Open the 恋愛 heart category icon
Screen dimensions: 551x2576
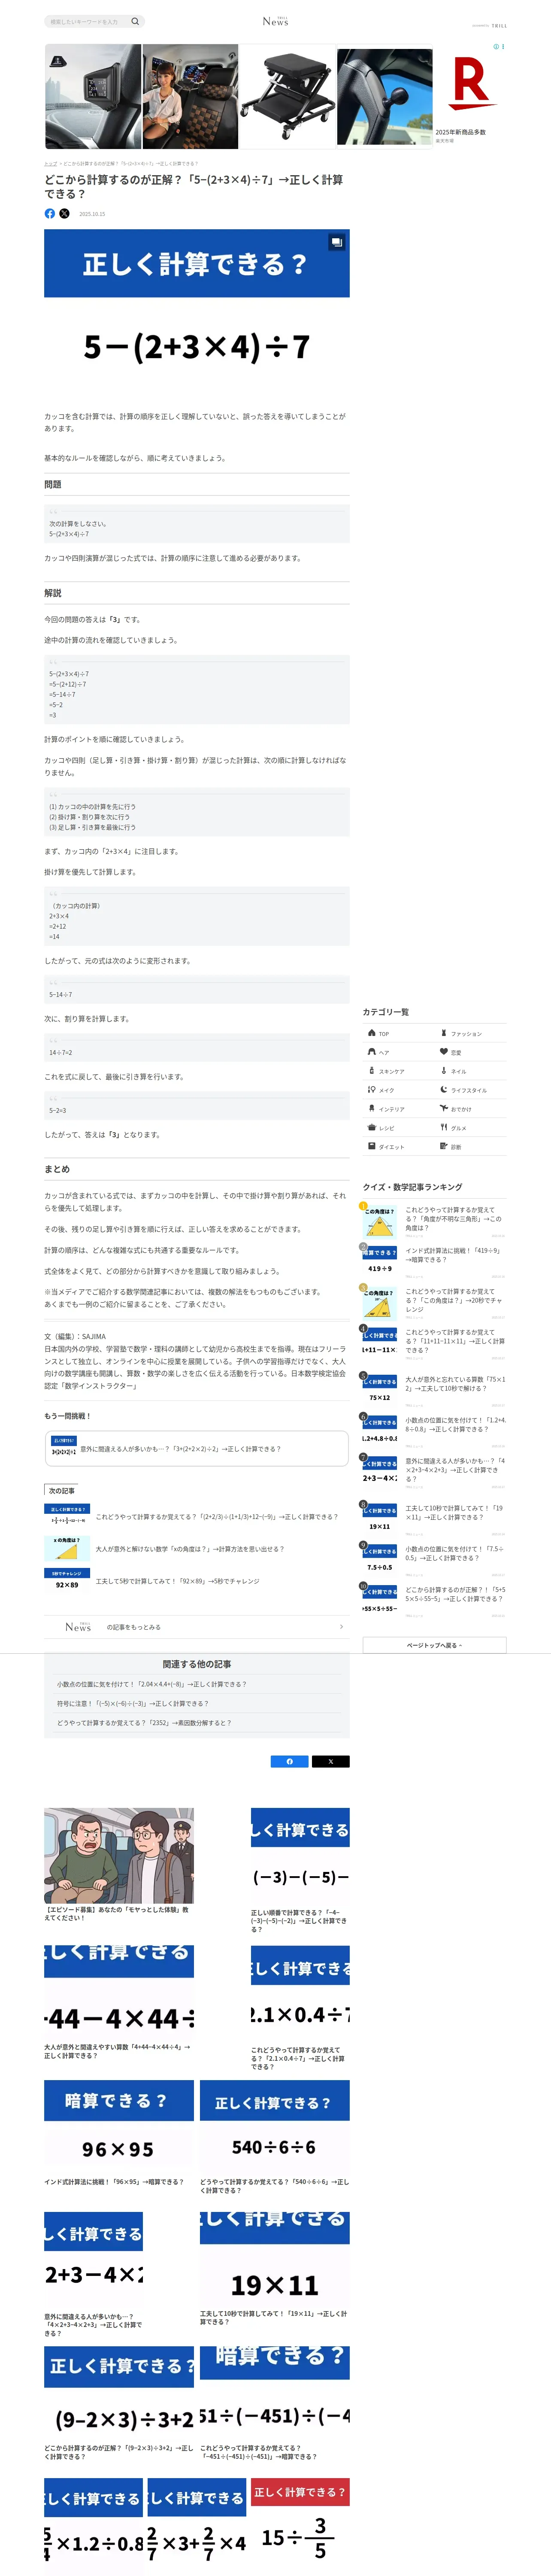444,1052
